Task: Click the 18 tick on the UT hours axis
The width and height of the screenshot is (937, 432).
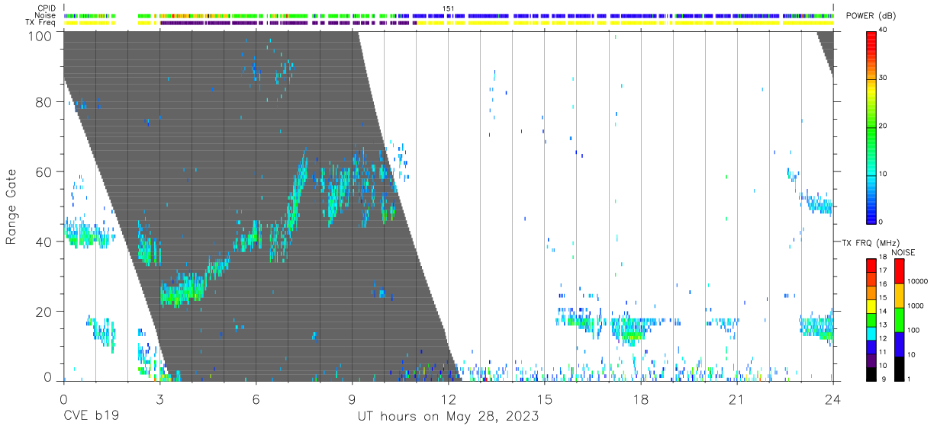Action: pos(640,398)
